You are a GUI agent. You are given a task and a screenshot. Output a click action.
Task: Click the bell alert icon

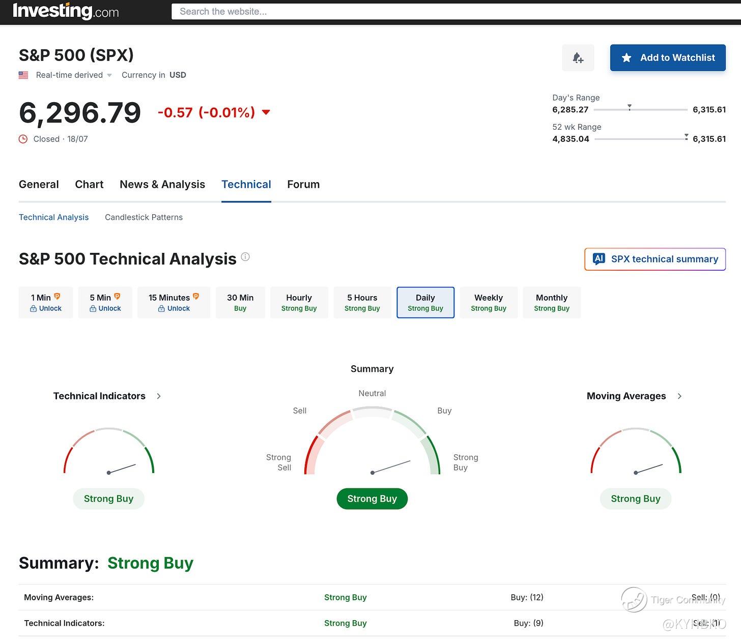(578, 58)
